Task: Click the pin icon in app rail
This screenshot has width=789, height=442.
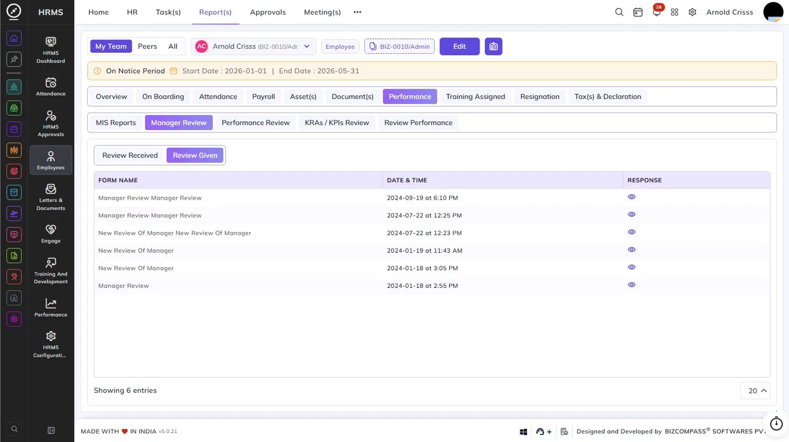Action: 14,60
